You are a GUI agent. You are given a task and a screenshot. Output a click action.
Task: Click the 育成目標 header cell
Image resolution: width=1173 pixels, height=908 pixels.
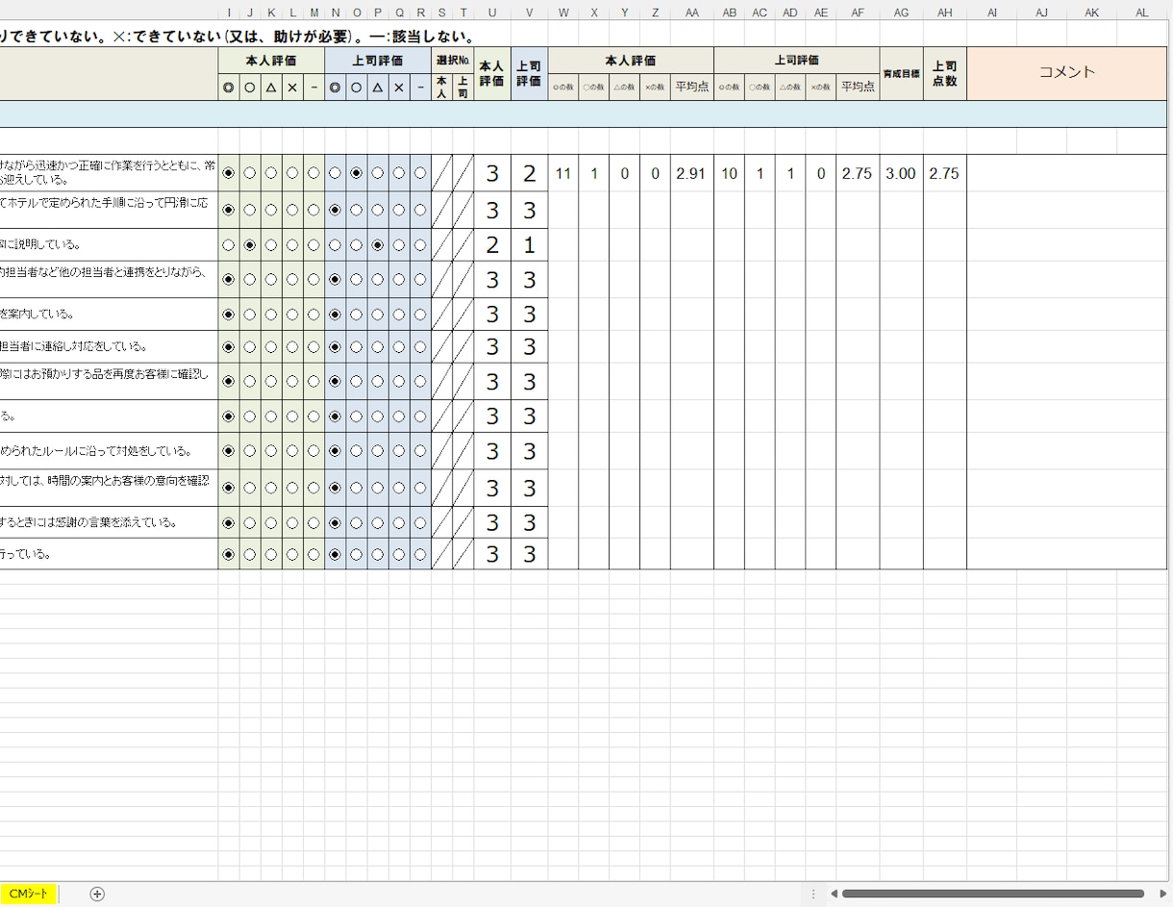901,73
